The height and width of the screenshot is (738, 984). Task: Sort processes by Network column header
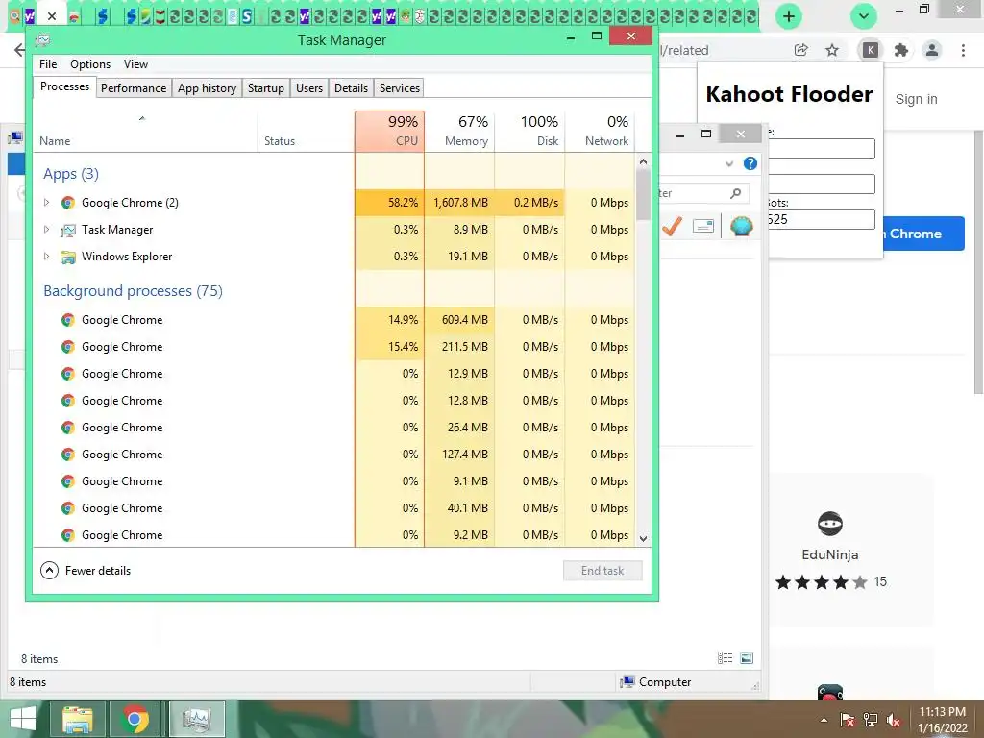tap(600, 131)
